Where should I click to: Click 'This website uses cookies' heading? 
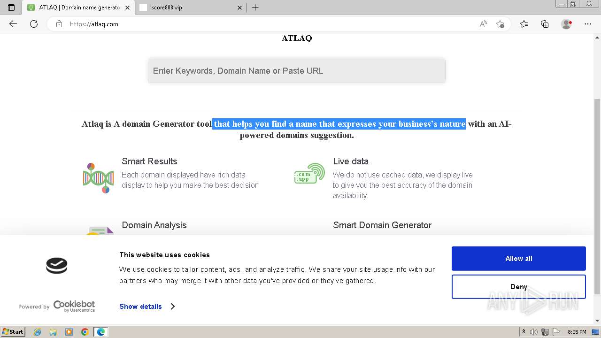164,255
